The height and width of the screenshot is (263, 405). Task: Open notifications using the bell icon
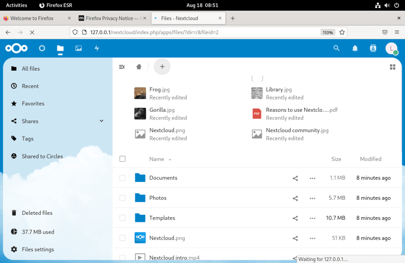pyautogui.click(x=355, y=48)
